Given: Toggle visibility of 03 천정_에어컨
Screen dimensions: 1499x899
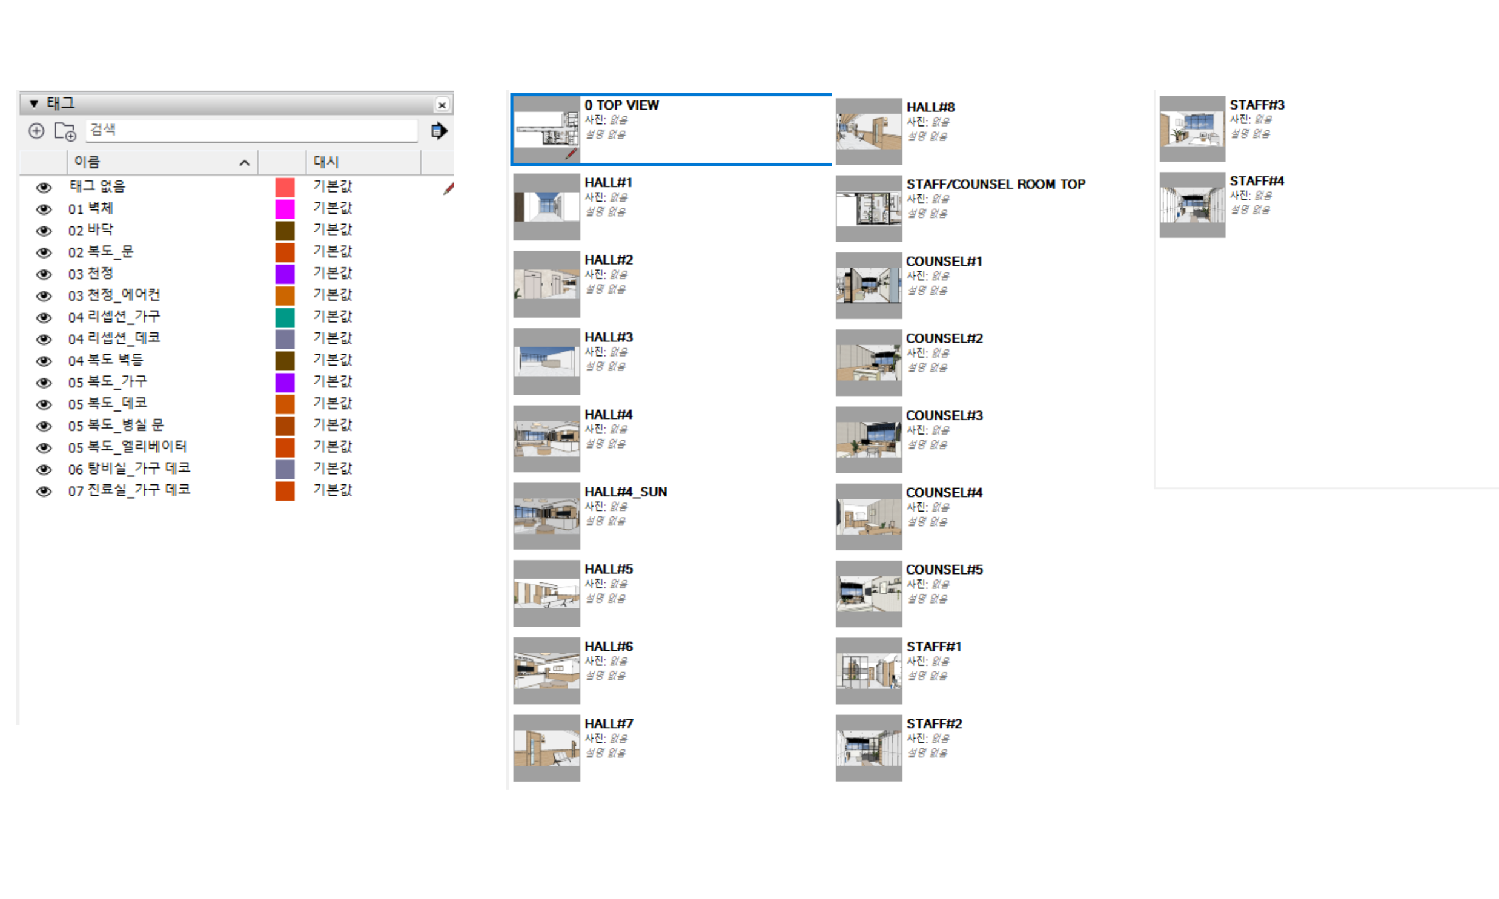Looking at the screenshot, I should (x=44, y=295).
